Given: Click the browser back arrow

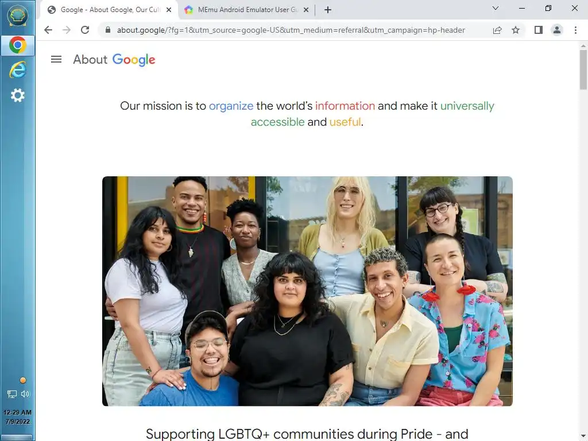Looking at the screenshot, I should point(48,30).
